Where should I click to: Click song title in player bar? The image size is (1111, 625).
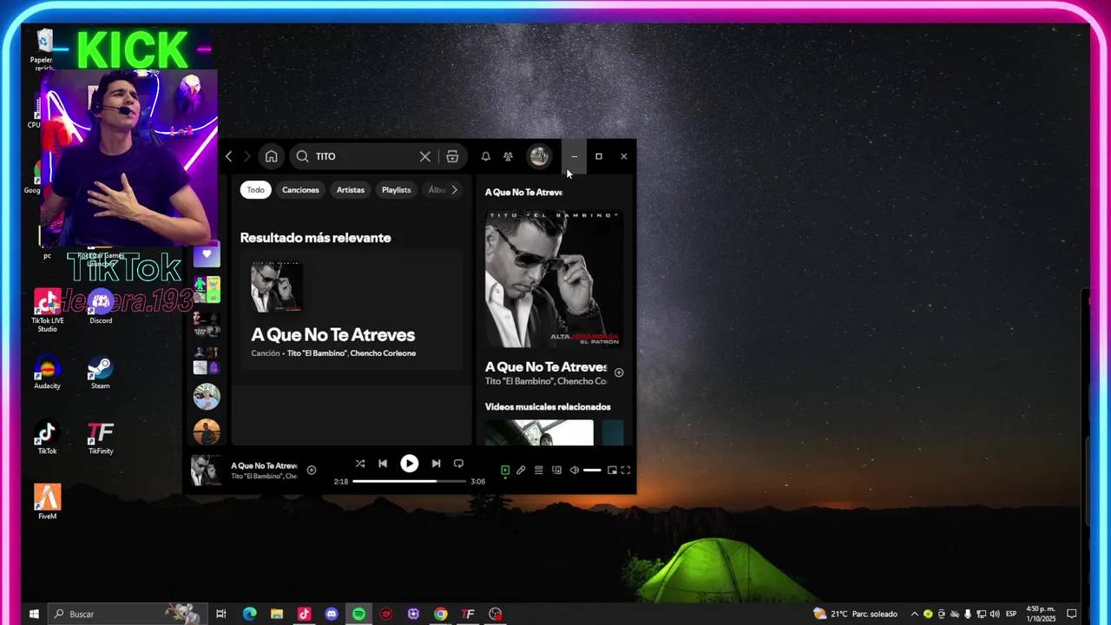[x=264, y=466]
